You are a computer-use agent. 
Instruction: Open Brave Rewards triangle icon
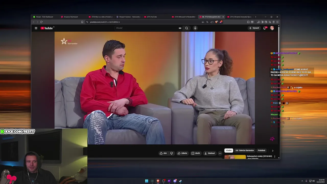pyautogui.click(x=221, y=22)
